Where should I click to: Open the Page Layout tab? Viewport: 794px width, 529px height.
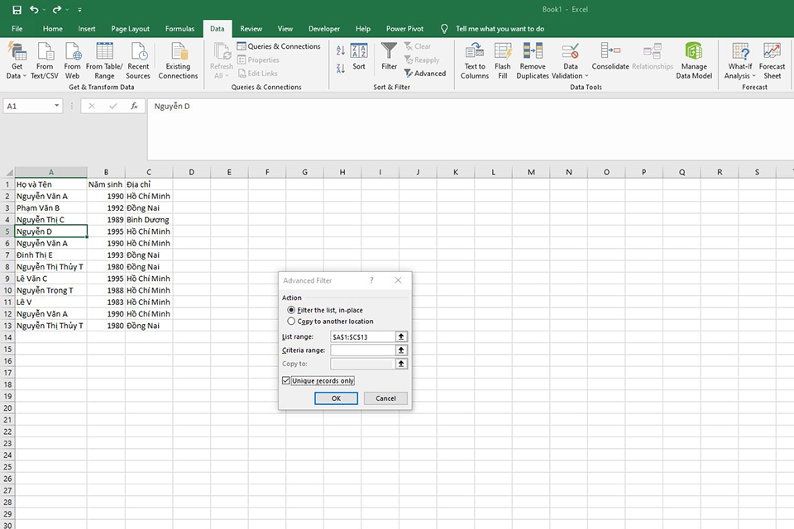tap(130, 29)
